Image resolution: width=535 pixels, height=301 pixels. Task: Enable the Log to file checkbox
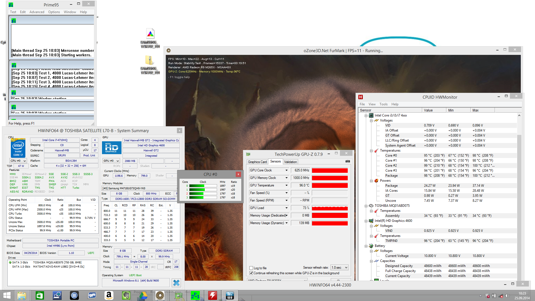[251, 268]
